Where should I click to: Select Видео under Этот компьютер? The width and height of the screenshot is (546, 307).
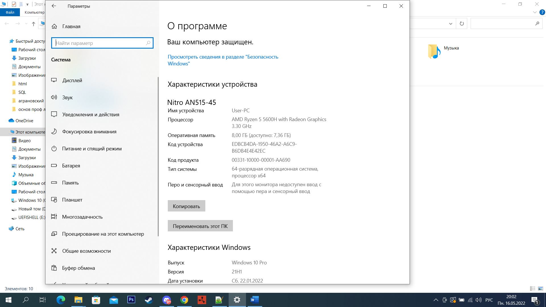point(24,141)
